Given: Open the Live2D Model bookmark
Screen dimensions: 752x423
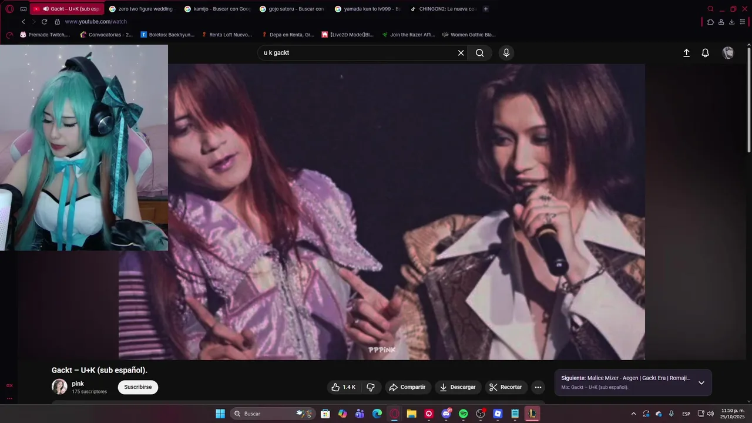Looking at the screenshot, I should [347, 35].
